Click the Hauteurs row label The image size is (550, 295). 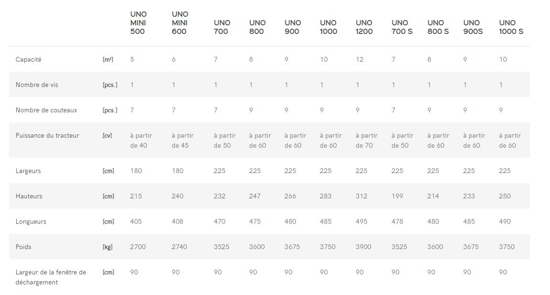coord(29,197)
